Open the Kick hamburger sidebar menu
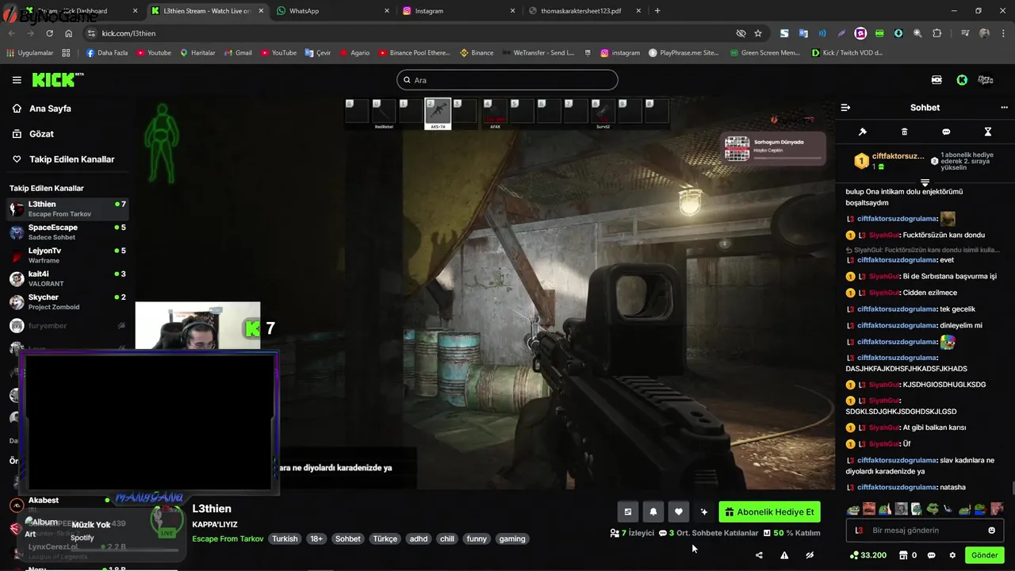1015x571 pixels. pyautogui.click(x=17, y=80)
